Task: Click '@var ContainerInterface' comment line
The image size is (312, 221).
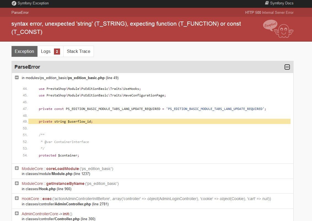Action: coord(65,142)
